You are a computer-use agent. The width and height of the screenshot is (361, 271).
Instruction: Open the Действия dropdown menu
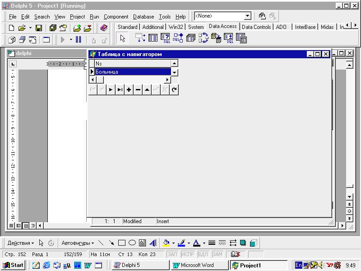pyautogui.click(x=20, y=243)
